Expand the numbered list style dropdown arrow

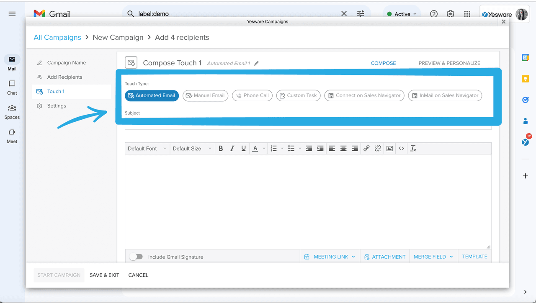(282, 149)
